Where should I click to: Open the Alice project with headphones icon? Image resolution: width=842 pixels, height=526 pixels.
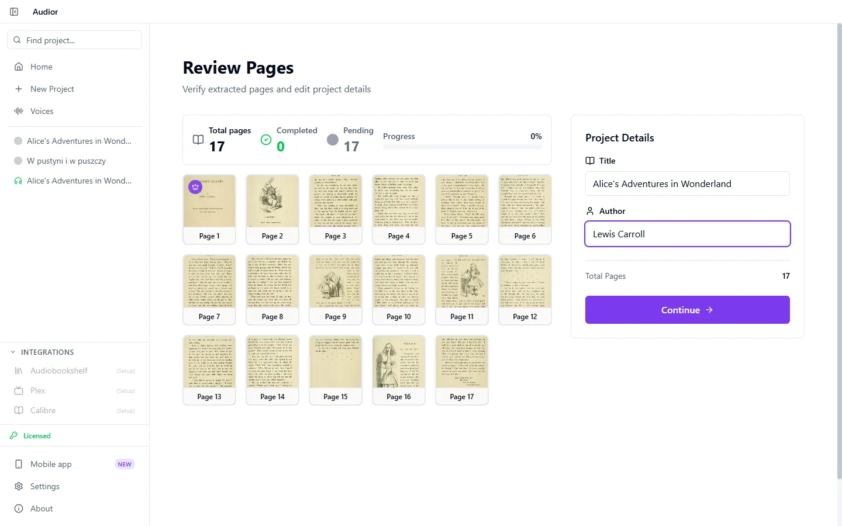(x=74, y=181)
